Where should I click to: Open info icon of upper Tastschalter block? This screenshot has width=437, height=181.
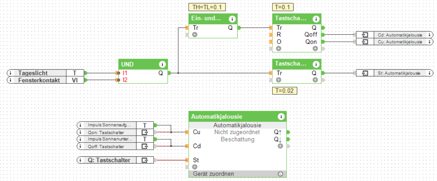[316, 19]
